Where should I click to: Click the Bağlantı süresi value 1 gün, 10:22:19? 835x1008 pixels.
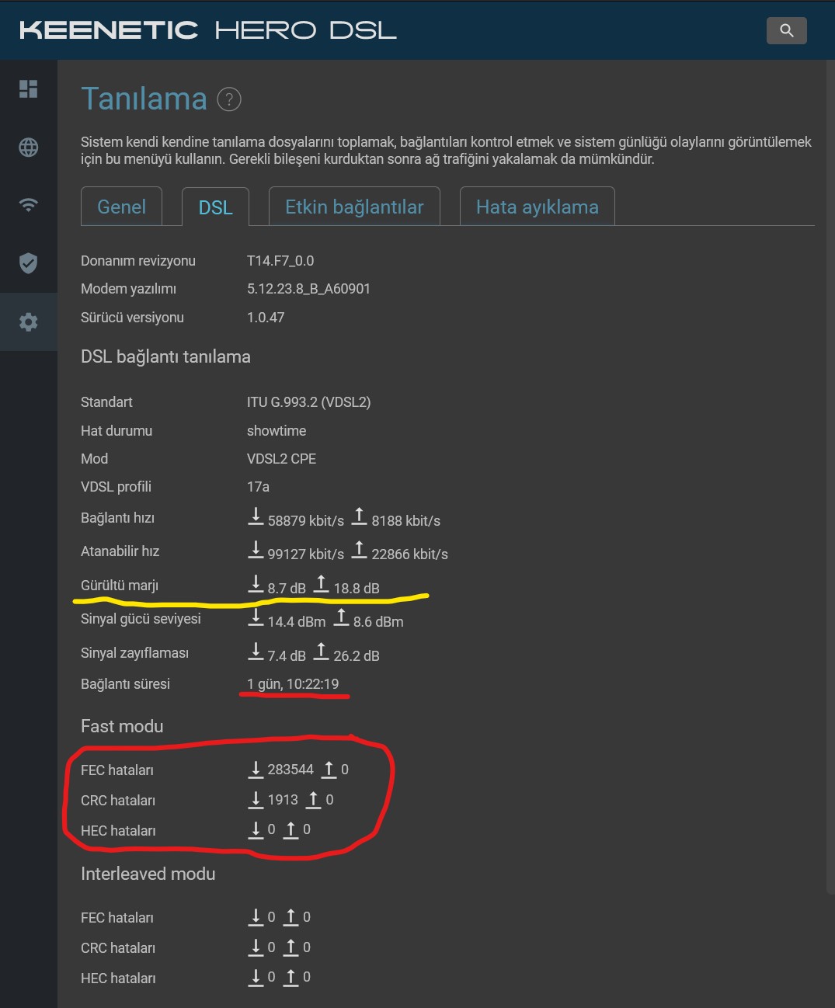click(x=293, y=684)
